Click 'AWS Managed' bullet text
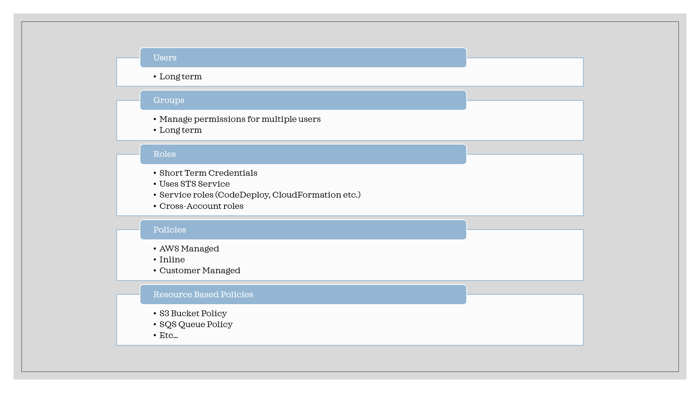 [x=189, y=249]
